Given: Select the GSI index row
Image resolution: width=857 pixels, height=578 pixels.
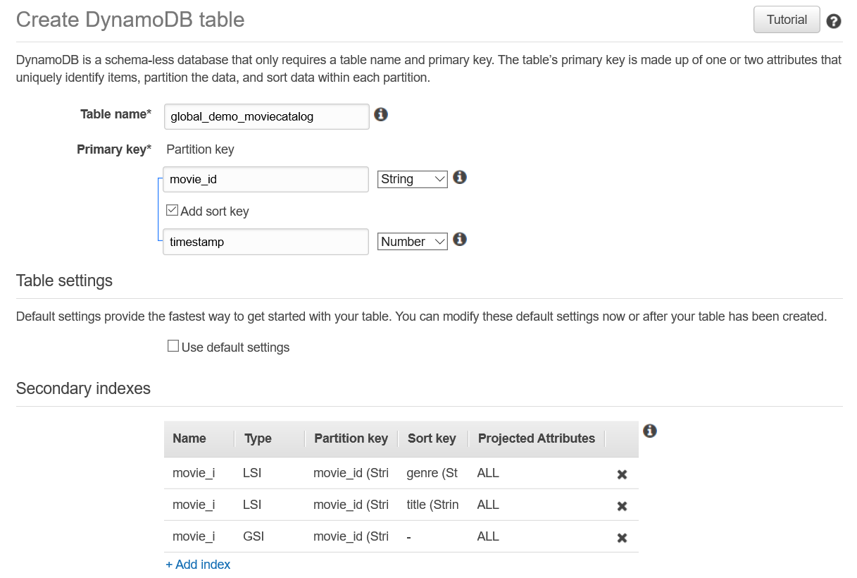Looking at the screenshot, I should coord(352,536).
